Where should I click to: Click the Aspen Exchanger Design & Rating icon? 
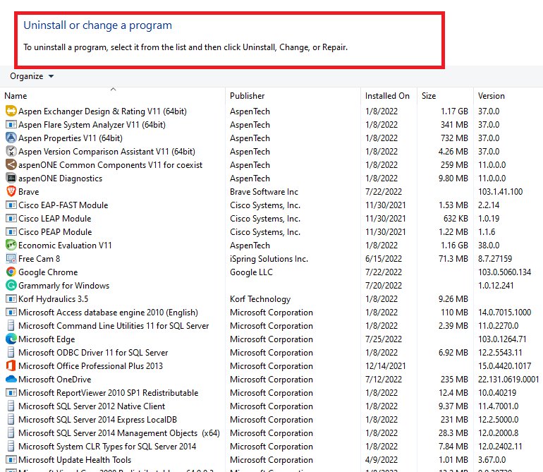tap(11, 111)
